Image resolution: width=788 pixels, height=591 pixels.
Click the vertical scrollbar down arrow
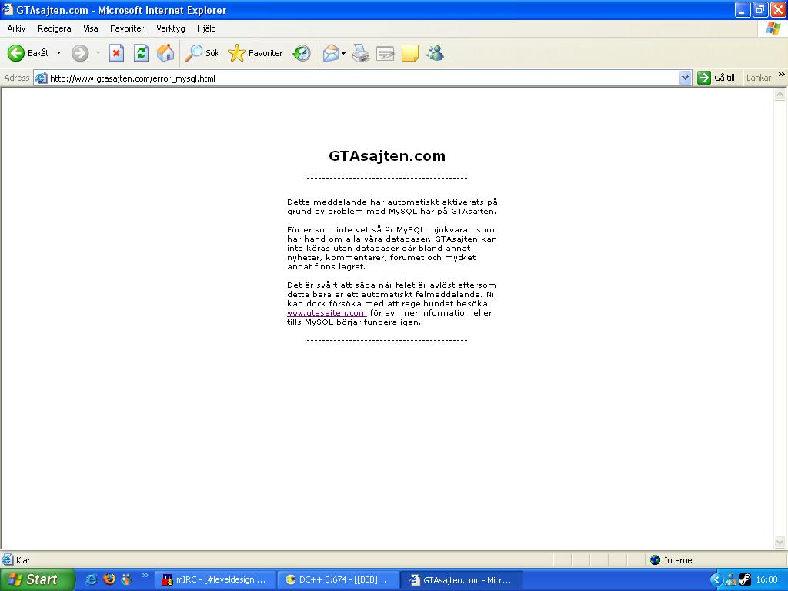tap(780, 542)
